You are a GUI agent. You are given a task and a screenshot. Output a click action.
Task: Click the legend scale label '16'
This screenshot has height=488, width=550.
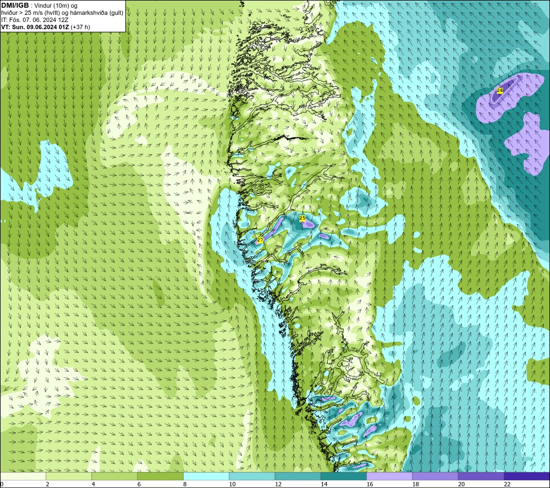pos(370,485)
